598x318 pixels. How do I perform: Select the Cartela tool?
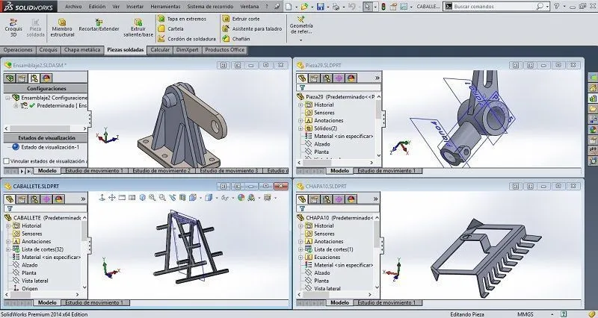171,28
